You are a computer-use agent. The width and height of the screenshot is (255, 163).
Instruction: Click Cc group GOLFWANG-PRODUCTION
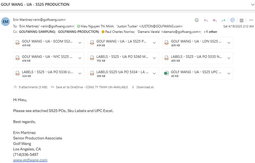[78, 32]
